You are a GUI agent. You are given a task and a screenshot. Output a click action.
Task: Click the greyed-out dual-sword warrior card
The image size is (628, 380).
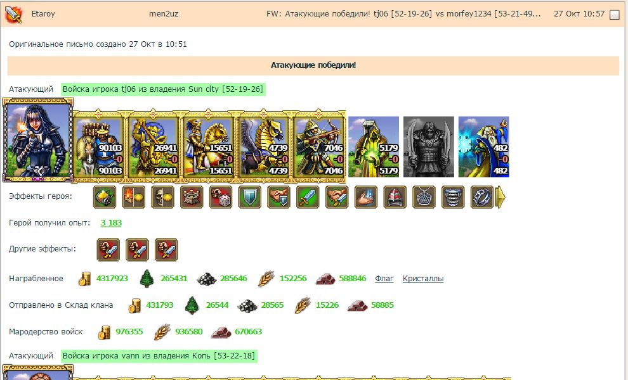coord(429,147)
